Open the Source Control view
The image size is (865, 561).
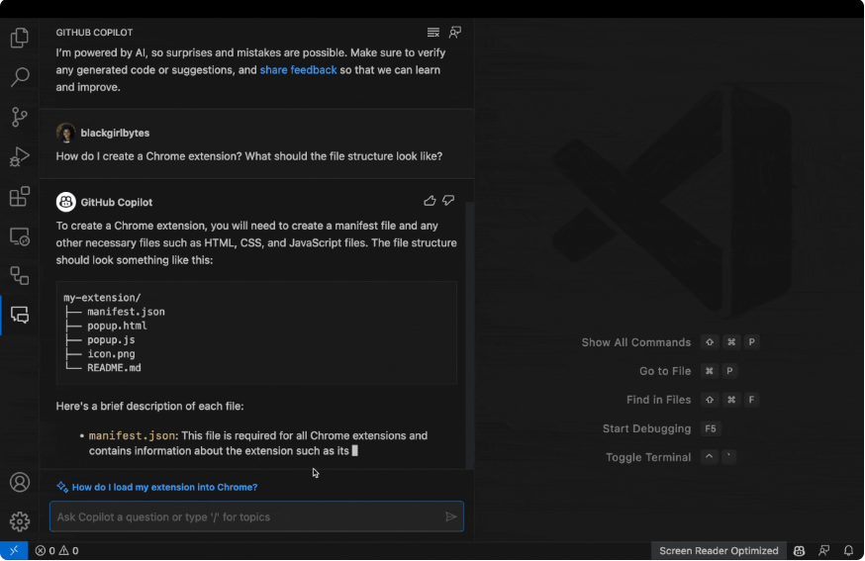click(20, 117)
